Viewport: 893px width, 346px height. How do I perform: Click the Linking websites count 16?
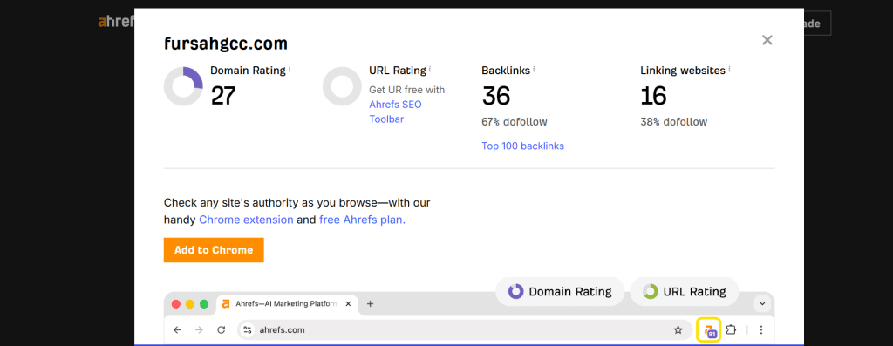tap(653, 96)
